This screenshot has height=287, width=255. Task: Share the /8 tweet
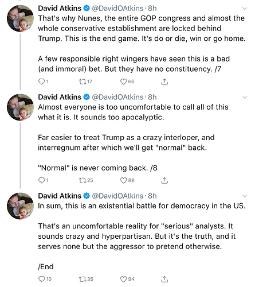coord(164,180)
